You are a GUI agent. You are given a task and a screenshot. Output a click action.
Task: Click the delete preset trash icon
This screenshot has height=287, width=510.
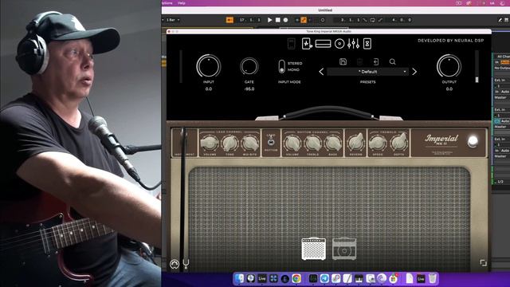[x=359, y=61]
